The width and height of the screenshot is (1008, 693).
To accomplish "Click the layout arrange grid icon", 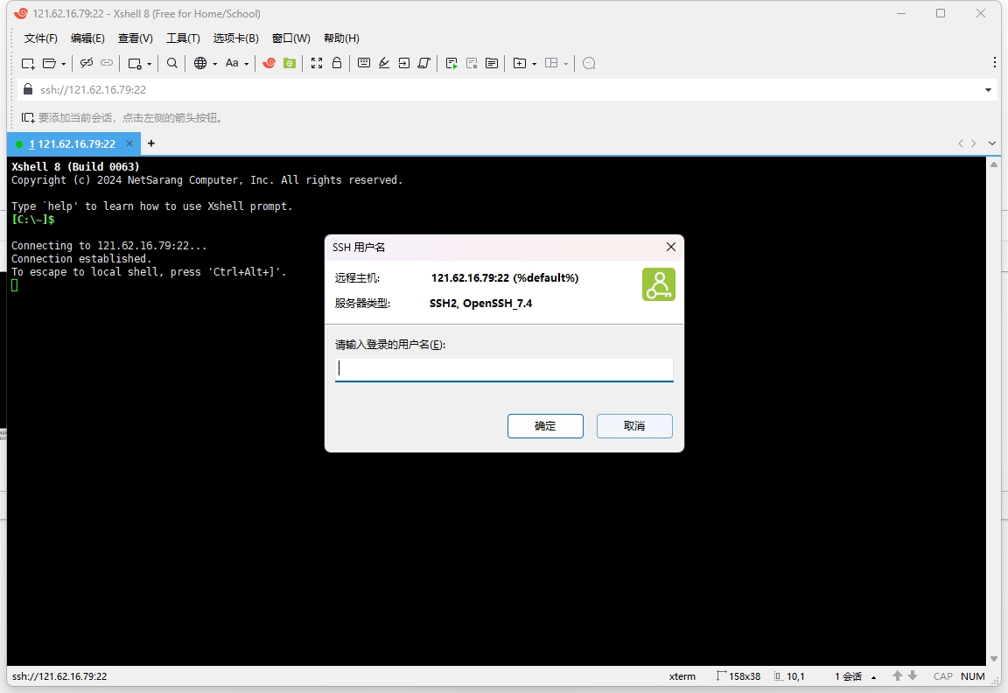I will 551,63.
